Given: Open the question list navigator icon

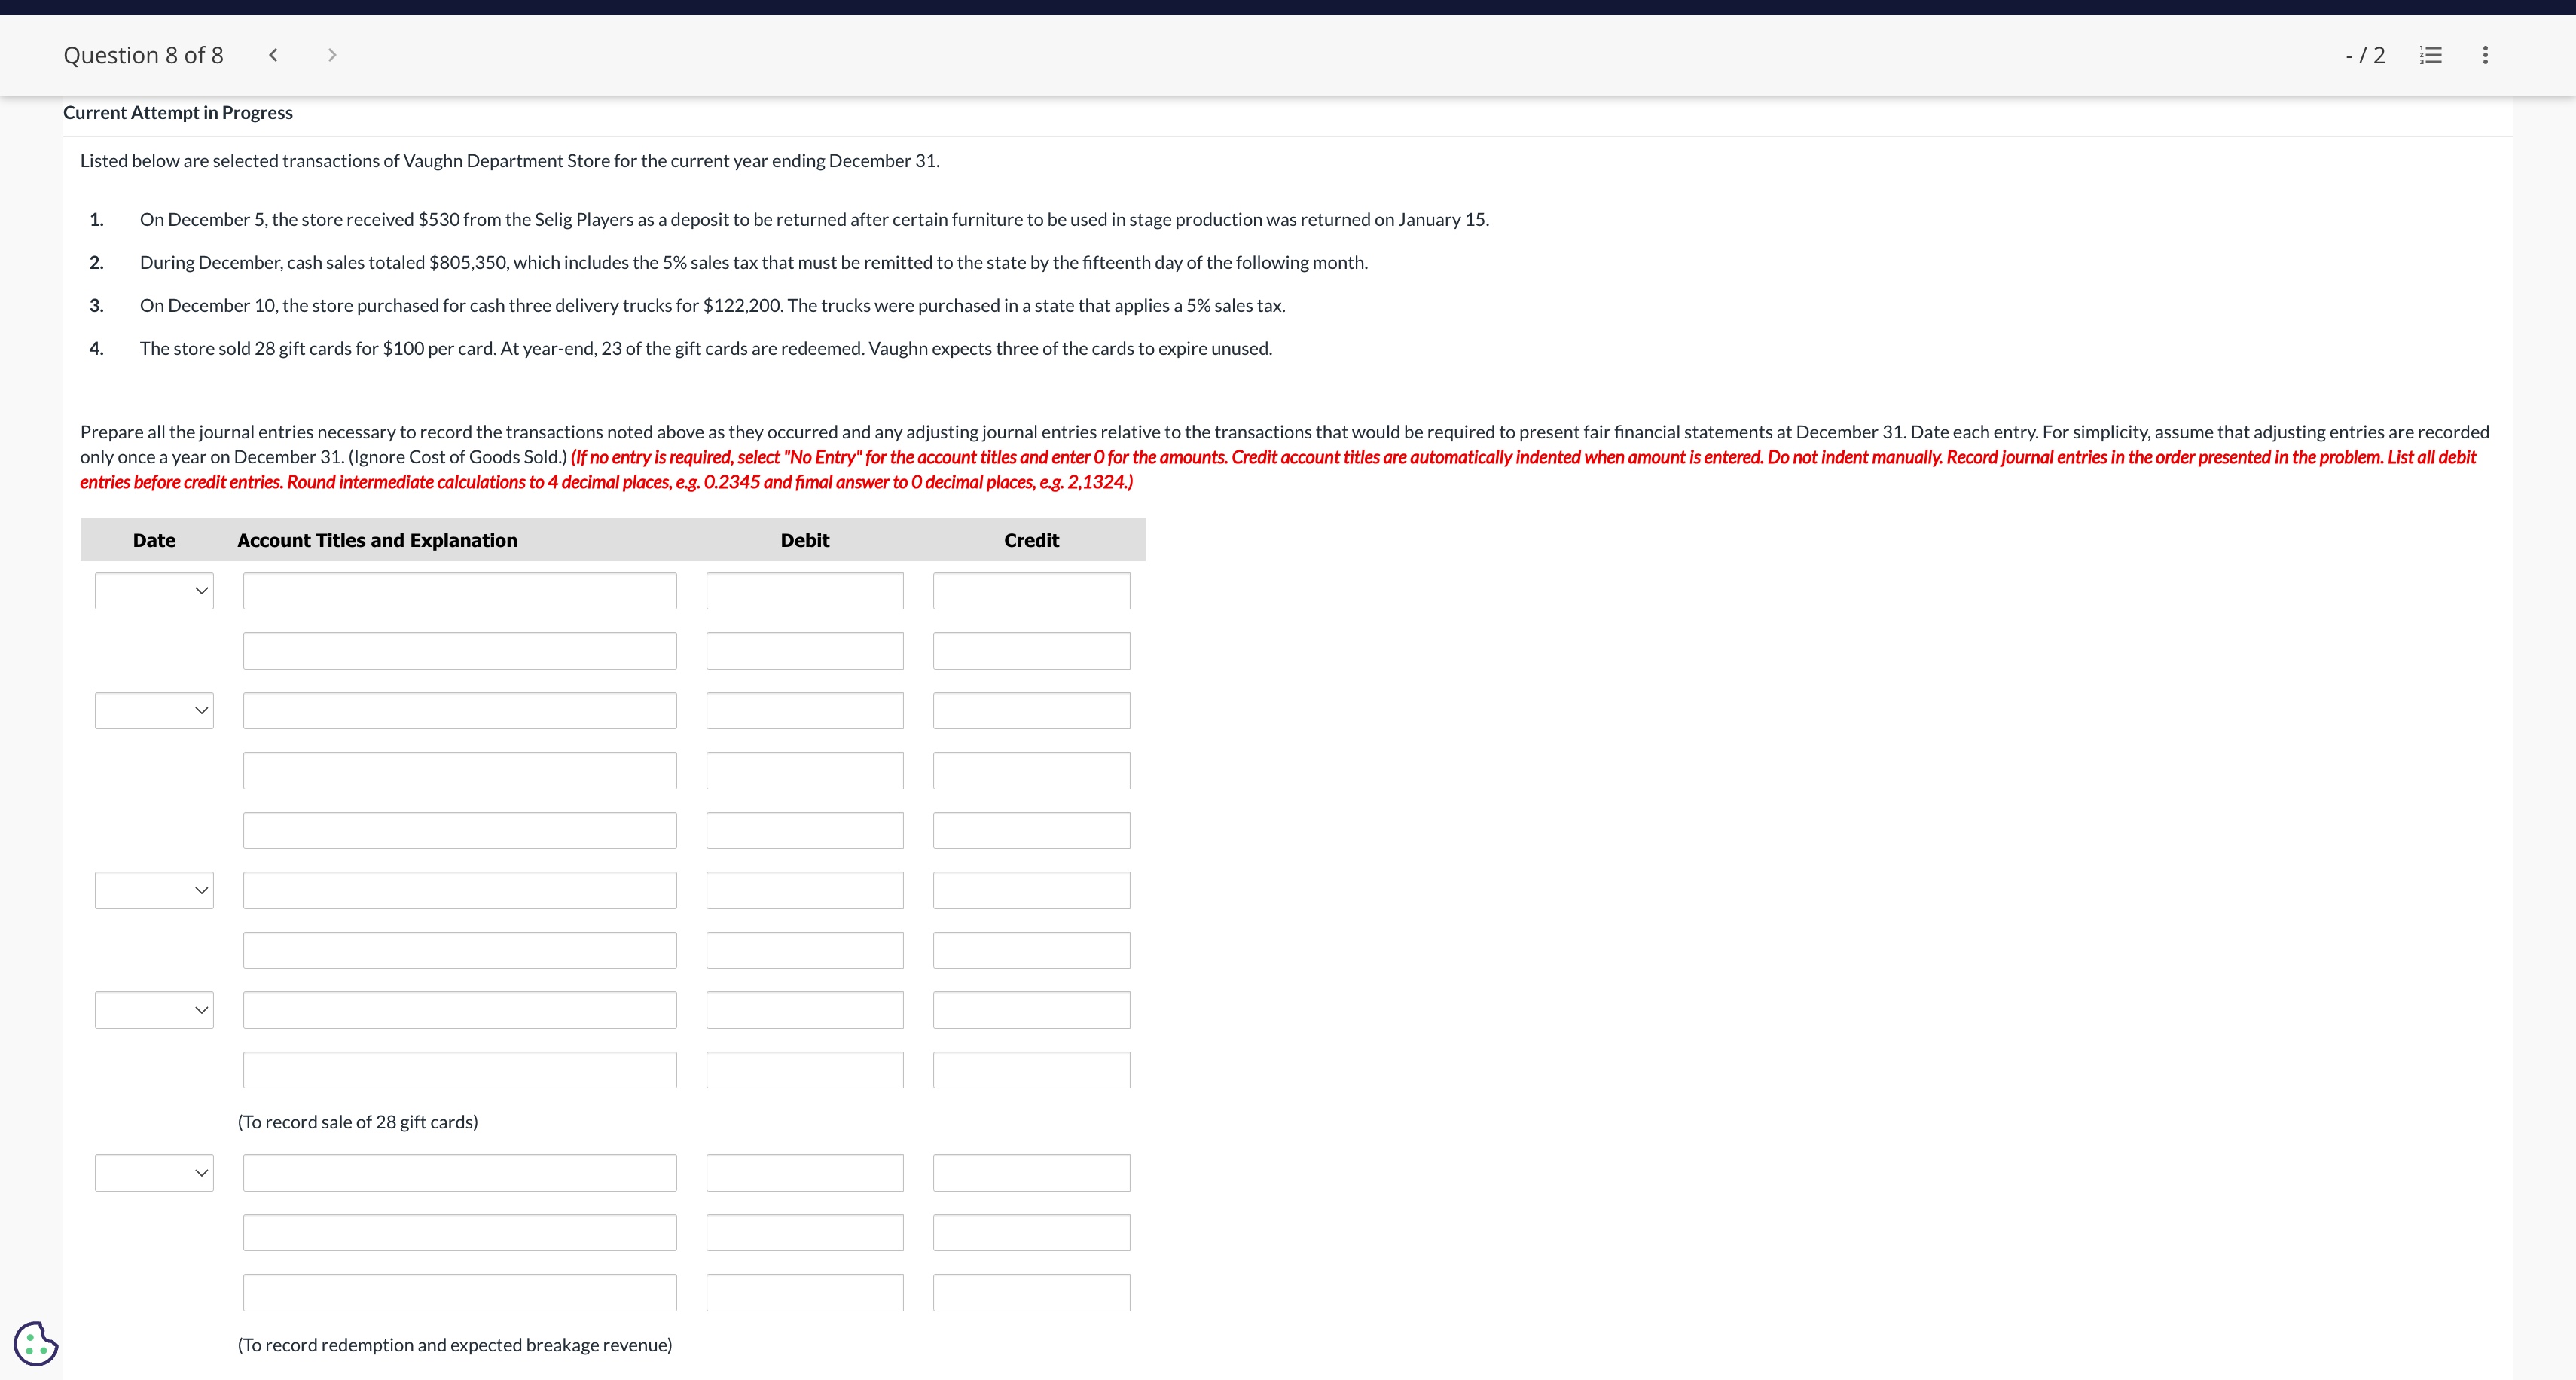Looking at the screenshot, I should pos(2429,55).
